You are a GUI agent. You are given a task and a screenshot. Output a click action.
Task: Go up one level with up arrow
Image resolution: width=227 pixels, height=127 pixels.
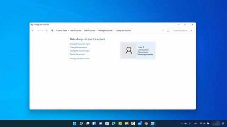[47, 31]
